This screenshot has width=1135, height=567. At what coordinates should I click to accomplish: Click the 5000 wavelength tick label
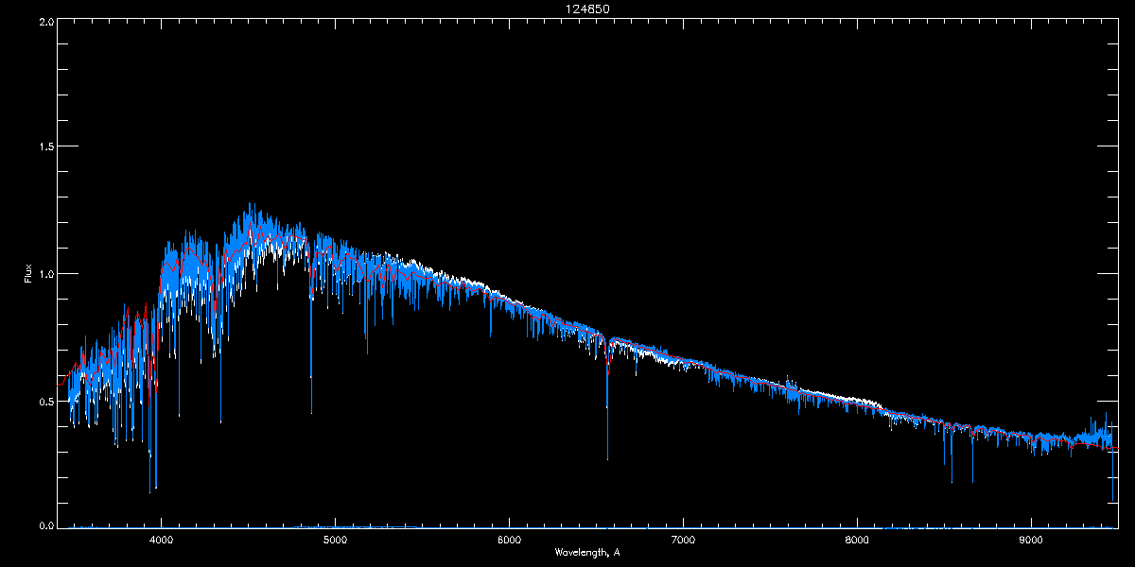click(336, 541)
